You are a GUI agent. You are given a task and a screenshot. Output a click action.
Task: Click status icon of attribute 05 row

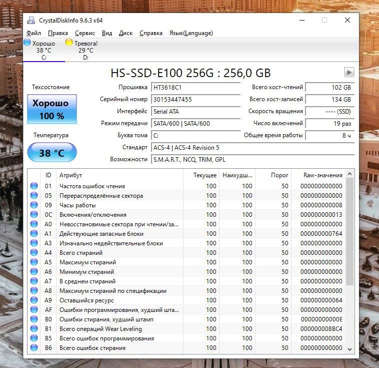coord(34,195)
